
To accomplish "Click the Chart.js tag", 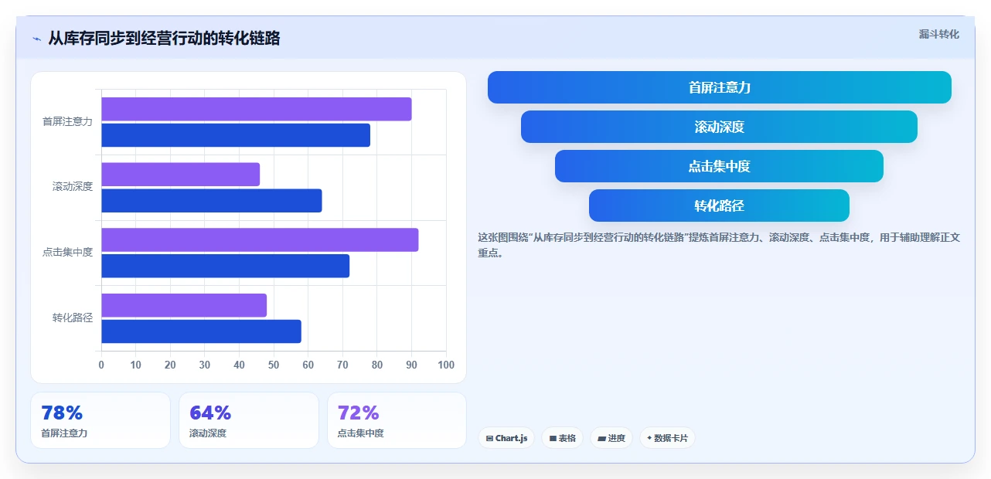I will click(506, 438).
